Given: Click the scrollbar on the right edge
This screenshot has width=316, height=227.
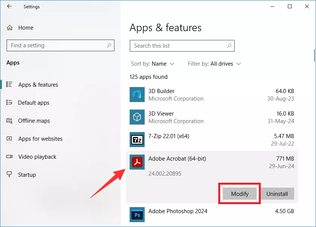Looking at the screenshot, I should (x=314, y=55).
